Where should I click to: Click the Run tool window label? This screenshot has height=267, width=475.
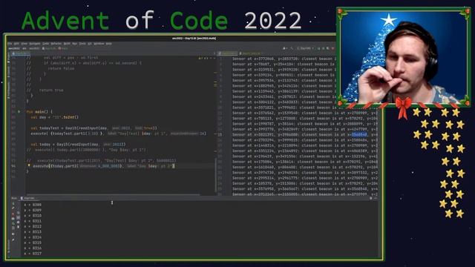14,198
